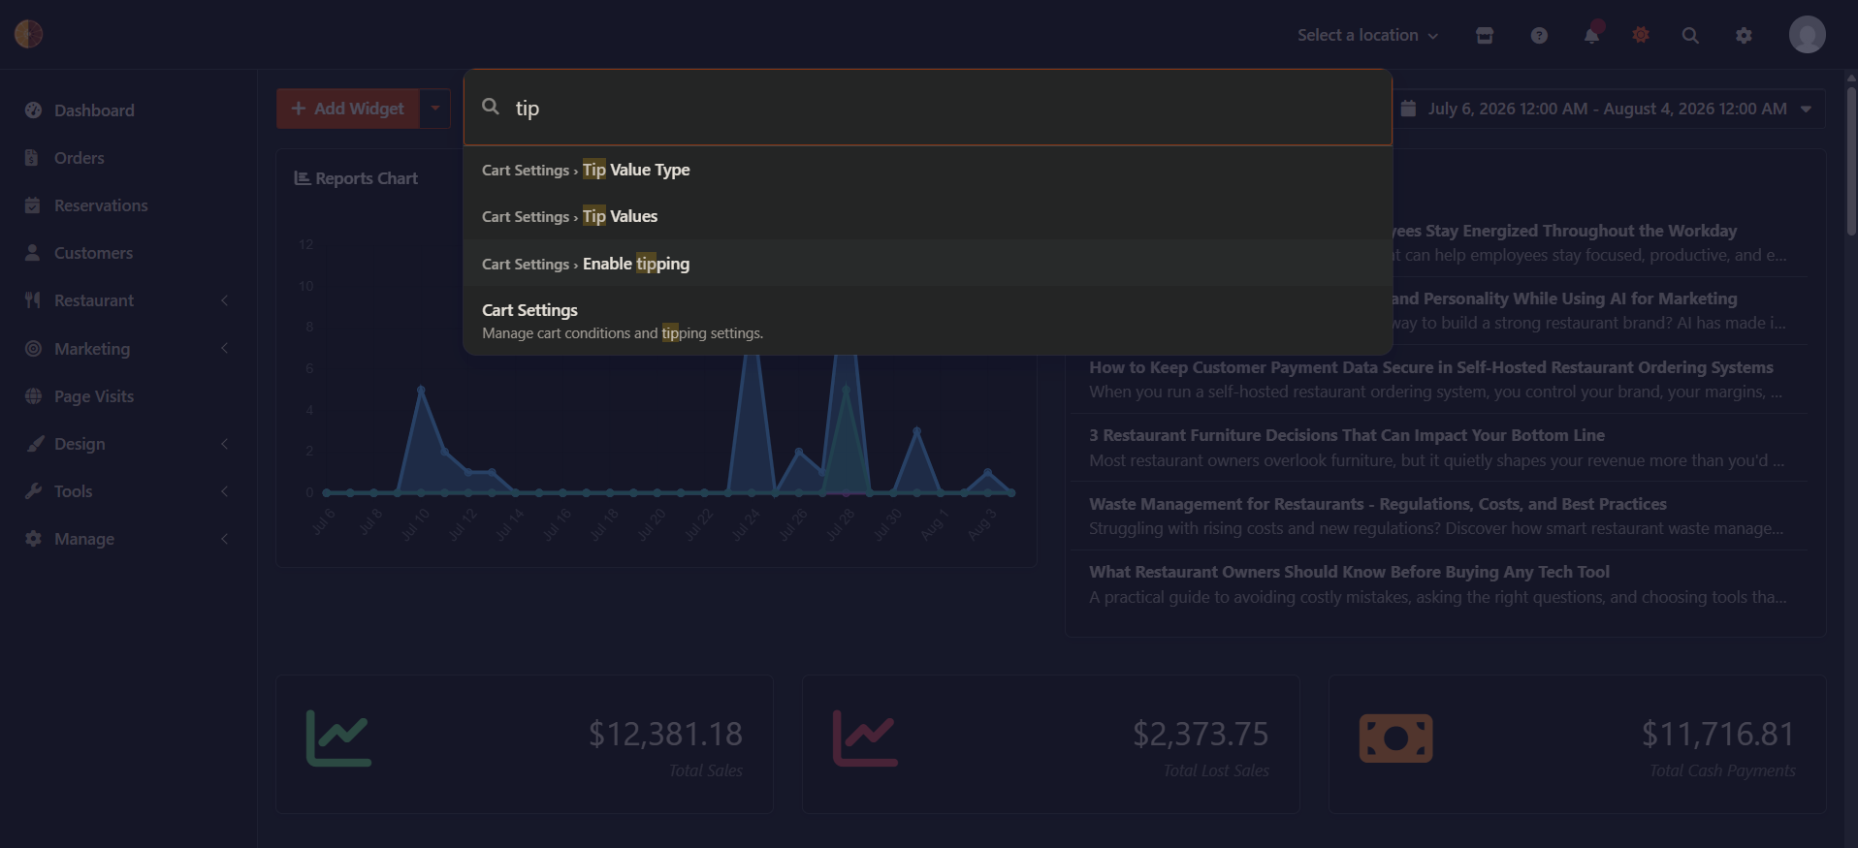The width and height of the screenshot is (1858, 848).
Task: Expand the Restaurant submenu chevron
Action: click(224, 300)
